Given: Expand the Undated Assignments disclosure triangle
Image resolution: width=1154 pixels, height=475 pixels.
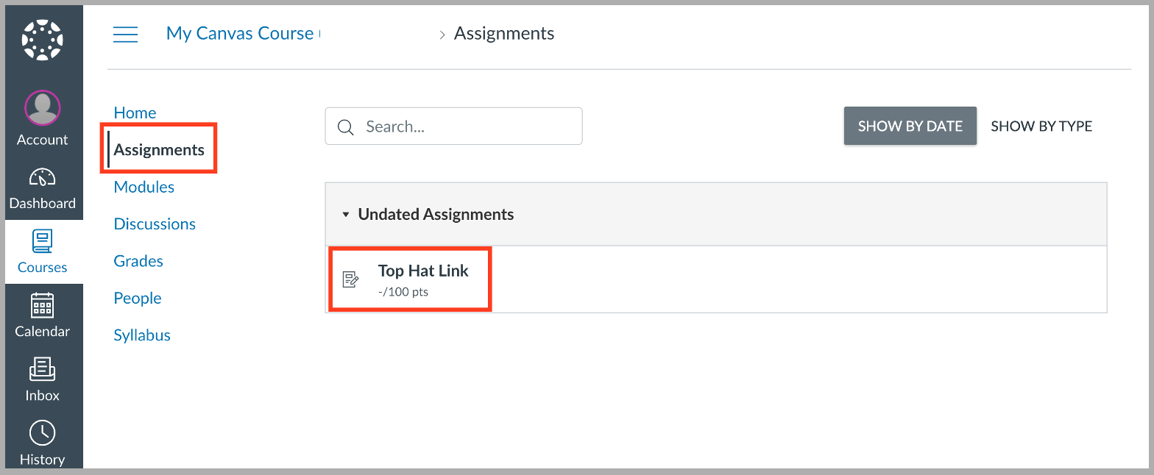Looking at the screenshot, I should 346,214.
